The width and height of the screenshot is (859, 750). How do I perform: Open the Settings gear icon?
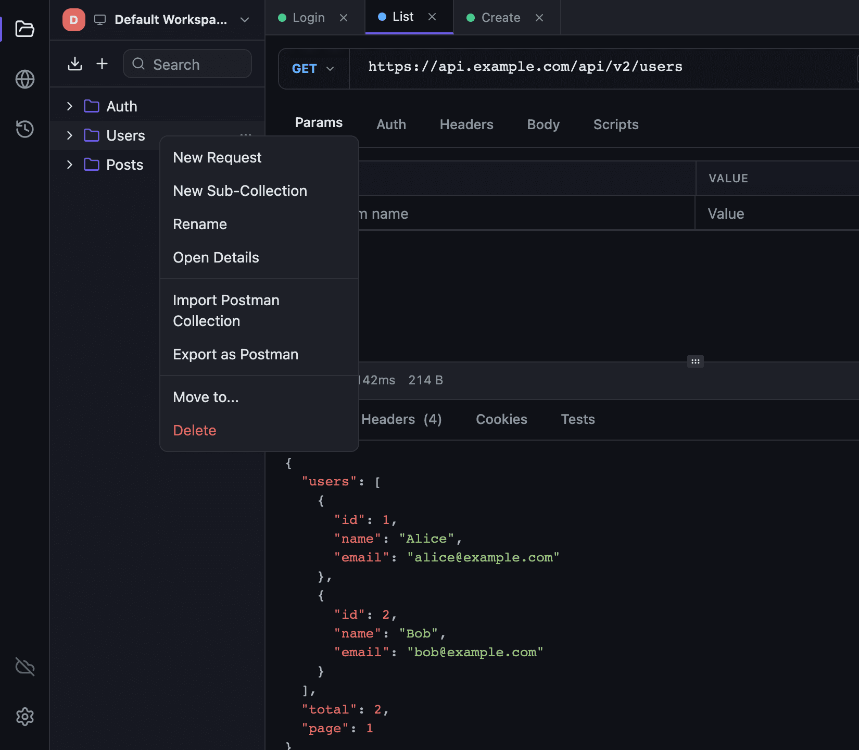pos(24,717)
